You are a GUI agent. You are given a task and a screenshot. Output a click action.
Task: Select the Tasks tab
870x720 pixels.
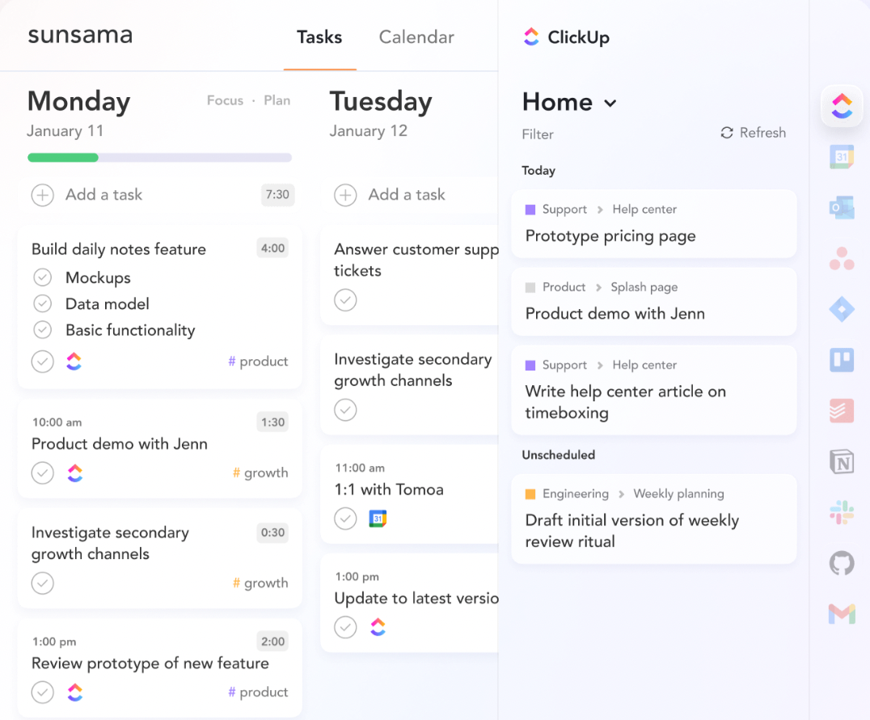click(319, 37)
